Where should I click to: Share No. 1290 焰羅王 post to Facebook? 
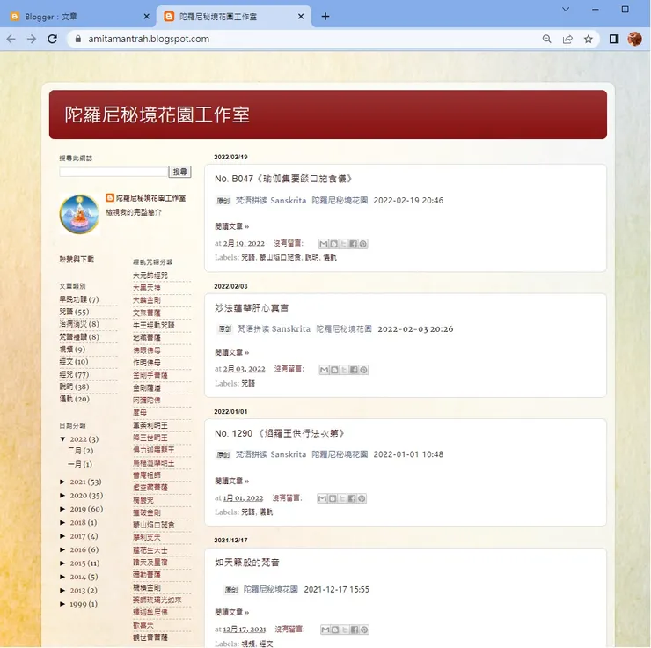tap(352, 498)
